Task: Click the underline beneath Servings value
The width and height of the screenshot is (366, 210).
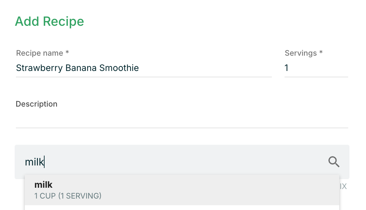Action: 316,77
